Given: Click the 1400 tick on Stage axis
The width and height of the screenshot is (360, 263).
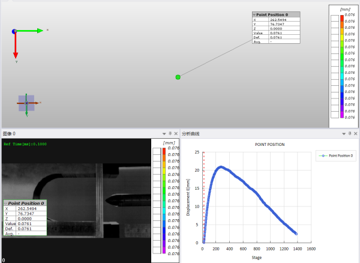Looking at the screenshot, I should (x=298, y=249).
